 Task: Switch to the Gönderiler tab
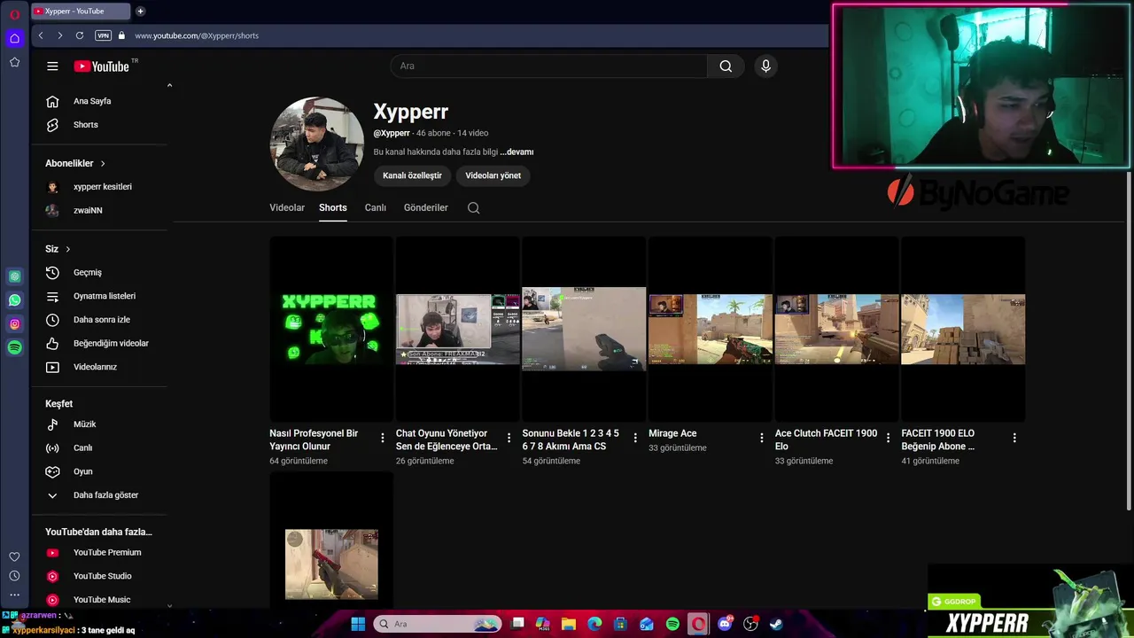426,208
